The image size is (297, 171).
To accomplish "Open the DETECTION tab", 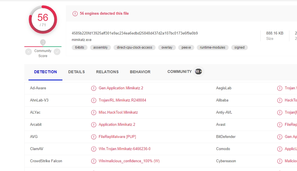I will click(x=45, y=72).
